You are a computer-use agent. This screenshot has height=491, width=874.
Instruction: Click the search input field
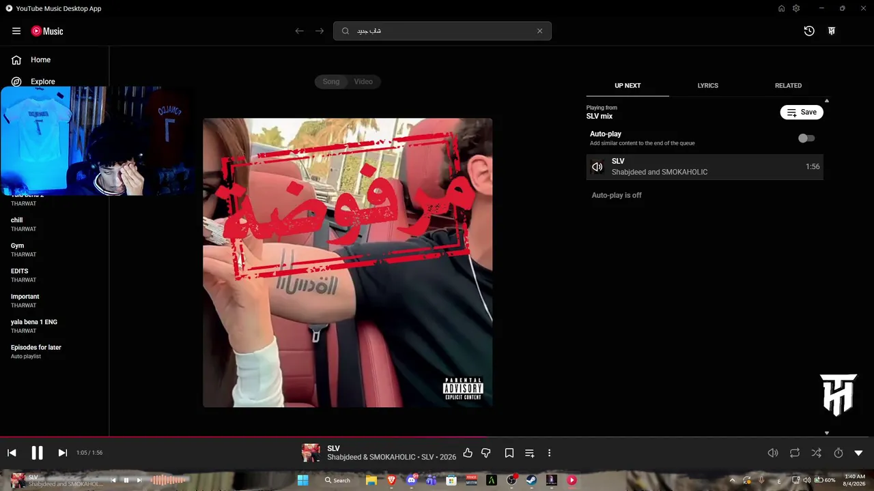point(442,31)
